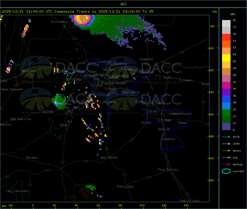
Task: Click the 'Paso_Barroso' map label
Action: coord(168,169)
